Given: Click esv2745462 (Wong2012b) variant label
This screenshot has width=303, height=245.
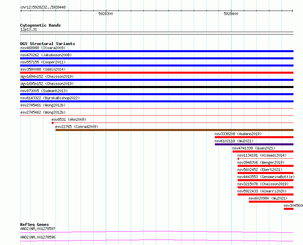Looking at the screenshot, I should [x=43, y=112].
